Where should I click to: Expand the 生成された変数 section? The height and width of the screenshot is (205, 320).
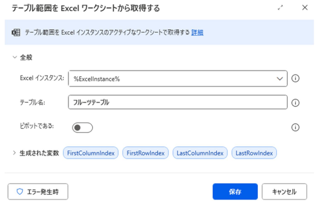(x=15, y=153)
